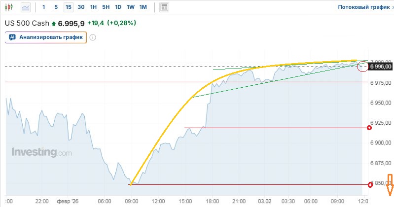Click the 6 996,00 current price label
This screenshot has height=207, width=394.
(x=380, y=67)
